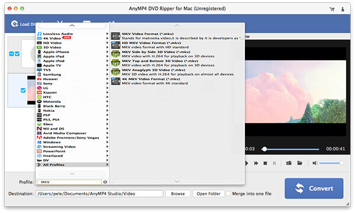Expand the All Profiles submenu arrow

pos(107,165)
